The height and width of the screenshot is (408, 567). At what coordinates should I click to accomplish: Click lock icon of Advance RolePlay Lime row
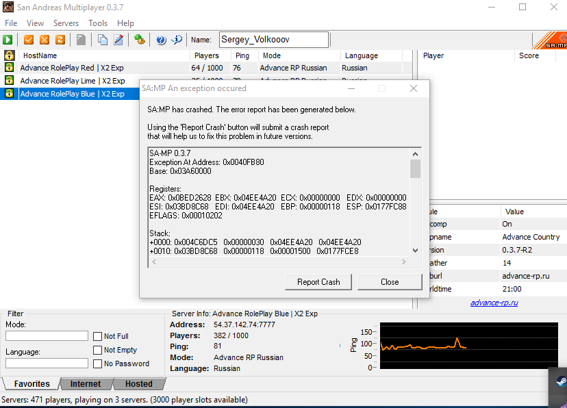(x=9, y=81)
